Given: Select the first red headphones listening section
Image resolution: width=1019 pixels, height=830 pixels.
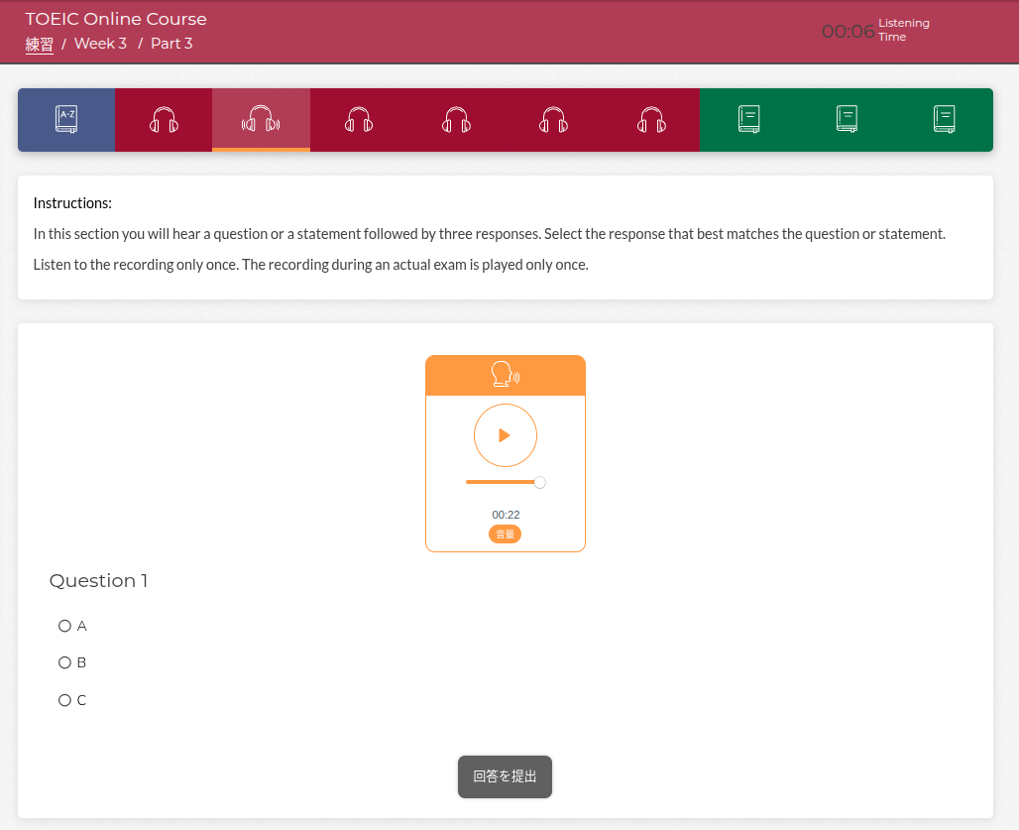Looking at the screenshot, I should pyautogui.click(x=164, y=120).
